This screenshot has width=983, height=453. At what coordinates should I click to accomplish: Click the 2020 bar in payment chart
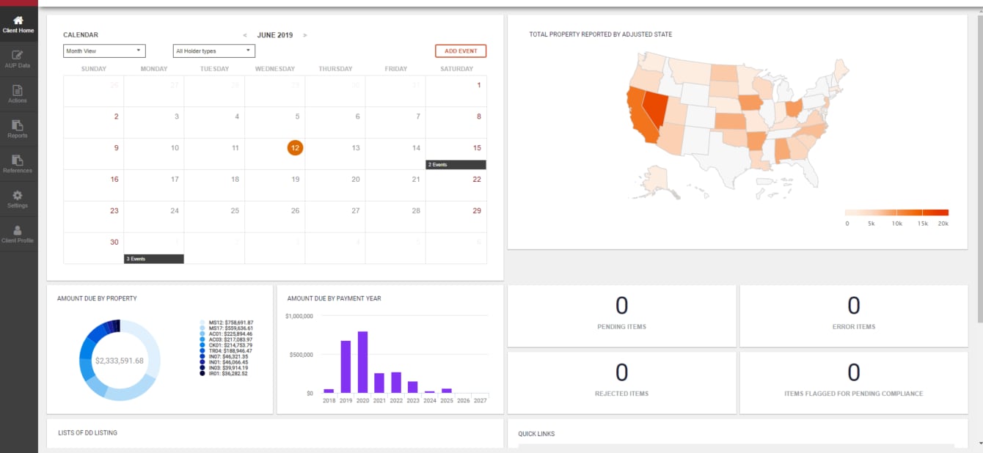pos(362,362)
